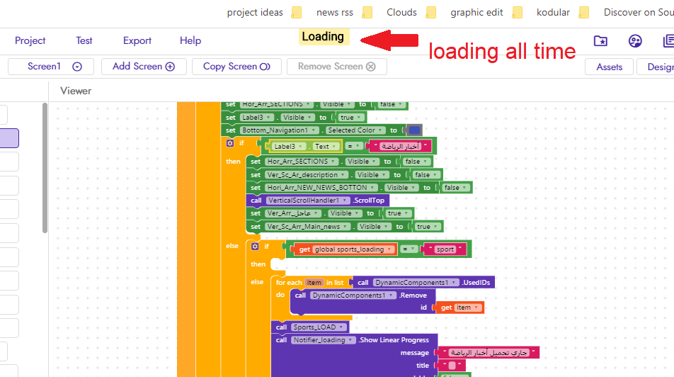This screenshot has height=377, width=674.
Task: Click the mutator gear on sports_loading if block
Action: point(255,246)
